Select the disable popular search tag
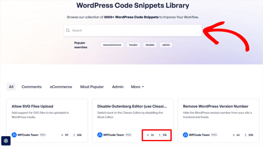263x146 pixels. [150, 45]
